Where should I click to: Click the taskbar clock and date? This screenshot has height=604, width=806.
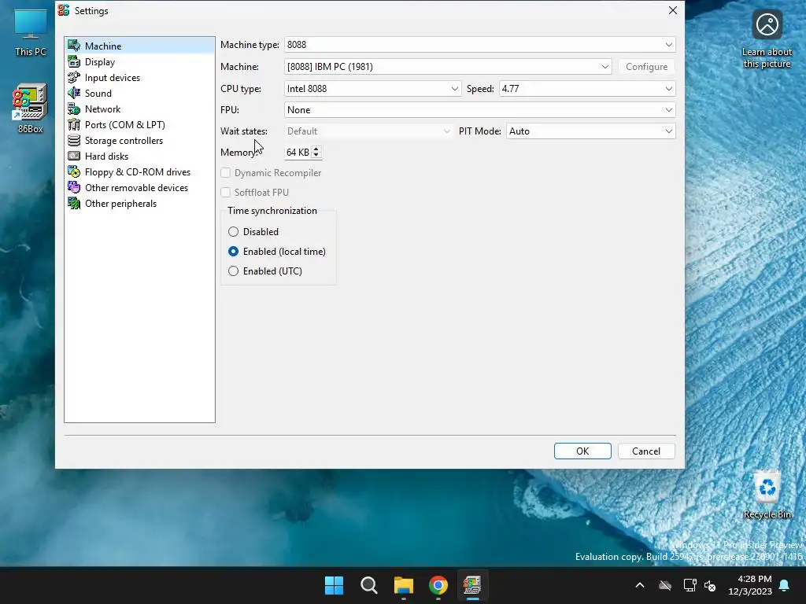click(750, 585)
